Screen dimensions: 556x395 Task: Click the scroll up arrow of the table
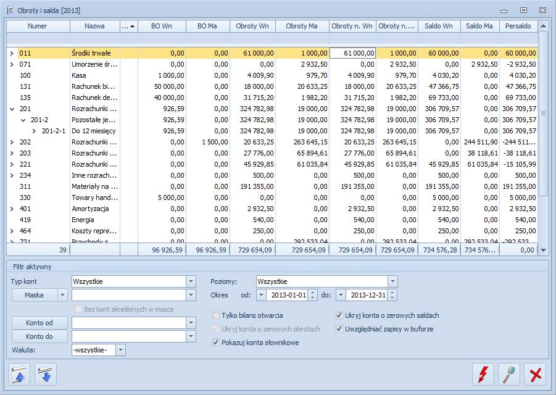pyautogui.click(x=543, y=26)
